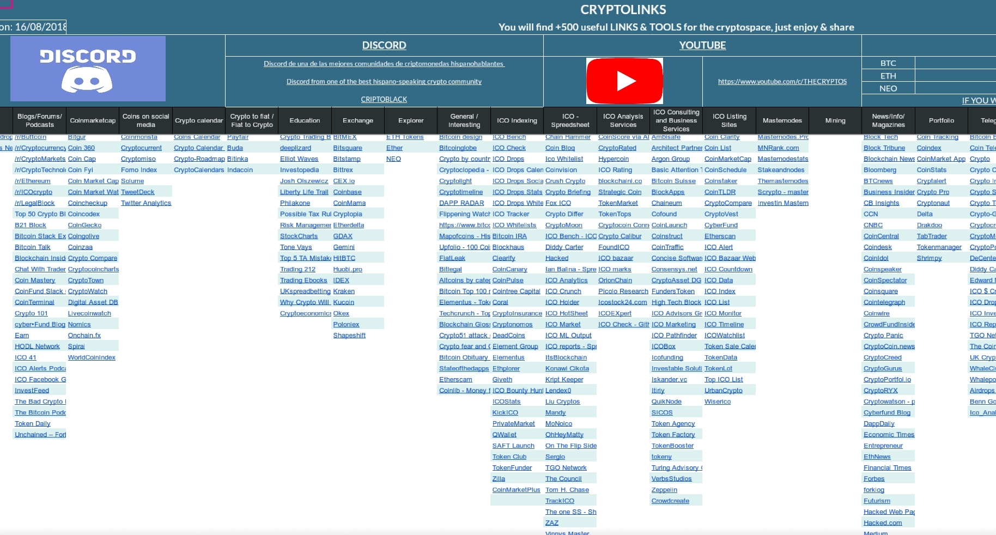Viewport: 996px width, 535px height.
Task: Open the Coinbase exchange link
Action: coord(348,192)
